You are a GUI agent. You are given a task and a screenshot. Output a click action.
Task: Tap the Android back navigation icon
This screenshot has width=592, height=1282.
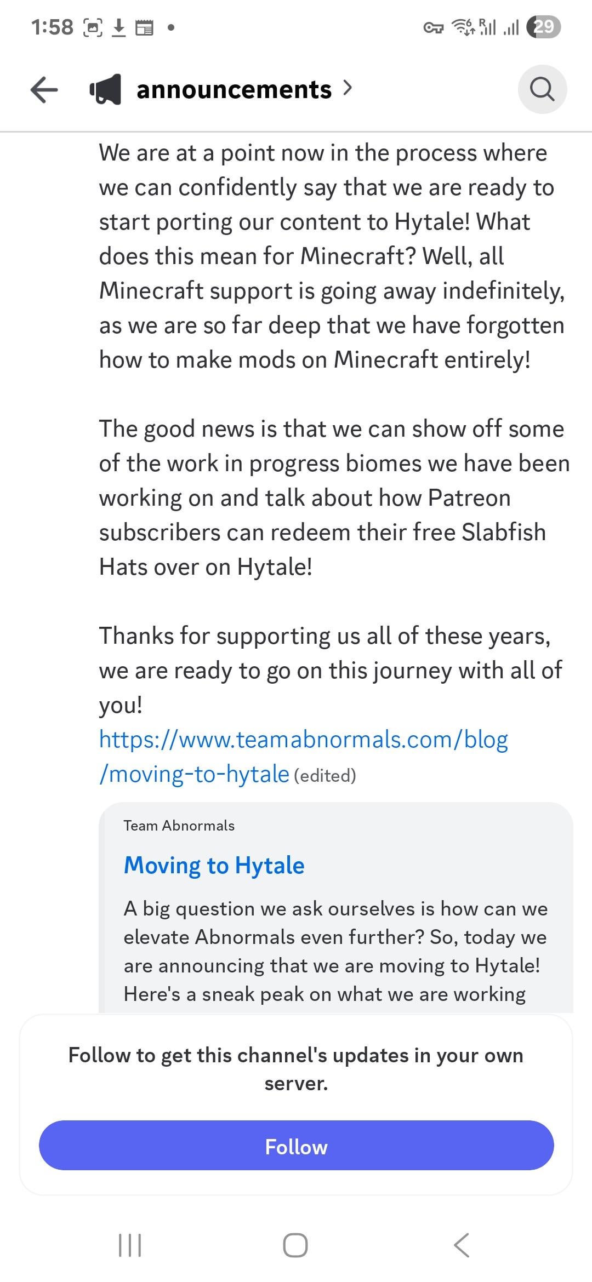(x=462, y=1245)
